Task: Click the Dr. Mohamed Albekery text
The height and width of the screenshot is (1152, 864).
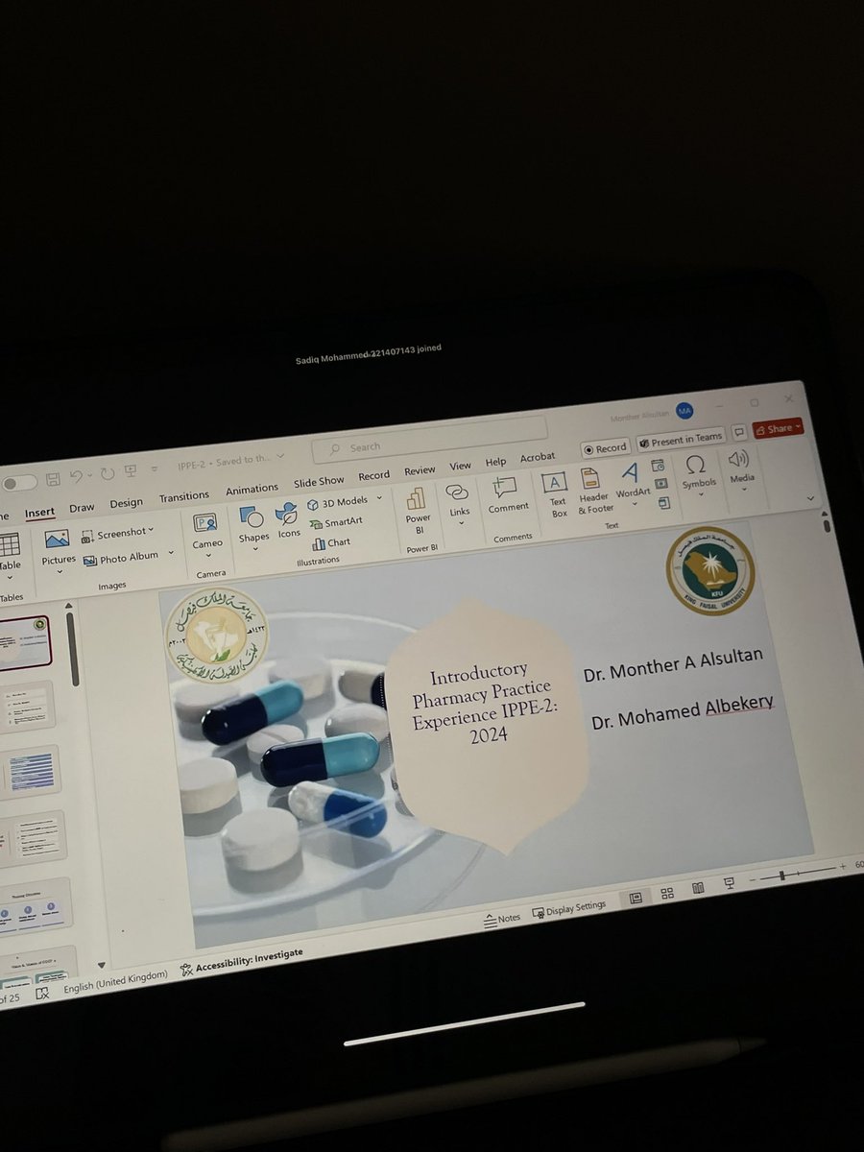Action: tap(682, 711)
